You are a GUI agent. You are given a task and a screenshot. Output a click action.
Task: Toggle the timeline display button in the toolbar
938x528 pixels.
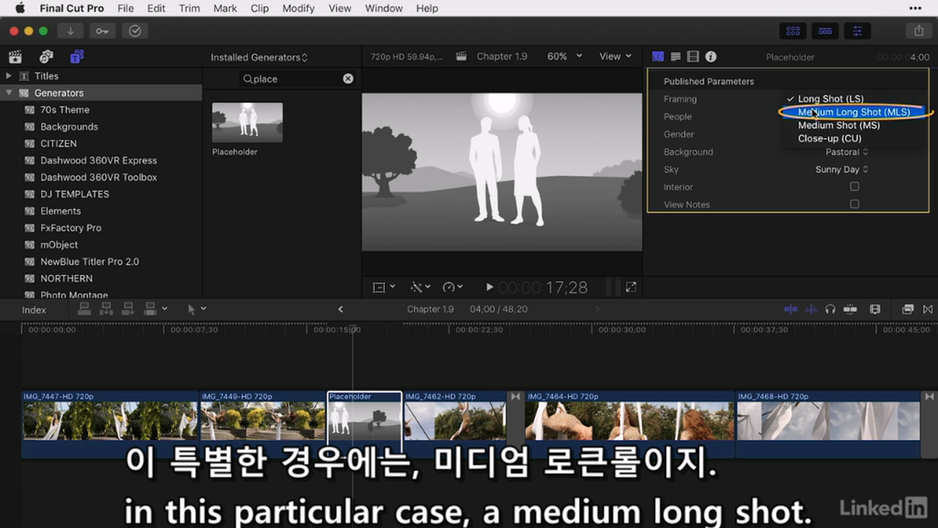click(825, 31)
